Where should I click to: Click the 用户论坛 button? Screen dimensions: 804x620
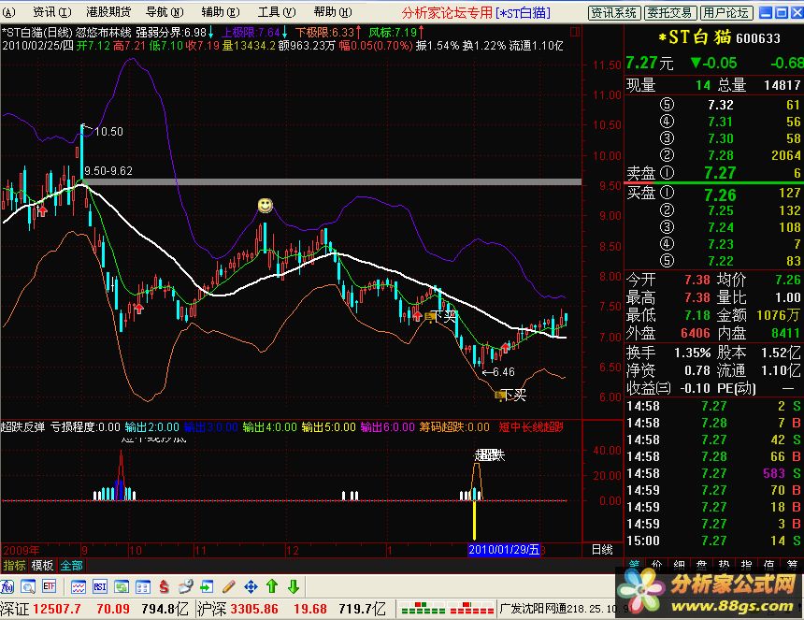pyautogui.click(x=726, y=13)
